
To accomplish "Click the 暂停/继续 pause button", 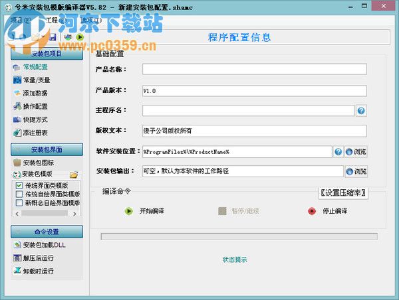I will 239,211.
